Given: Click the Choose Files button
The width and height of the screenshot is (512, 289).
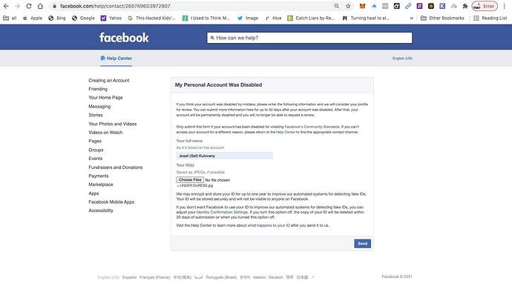Looking at the screenshot, I should [190, 180].
